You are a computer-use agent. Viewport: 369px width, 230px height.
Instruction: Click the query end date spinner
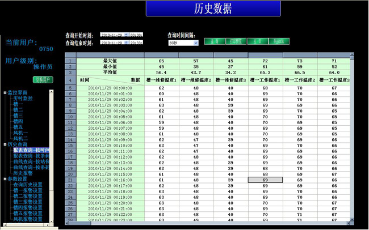coord(127,42)
